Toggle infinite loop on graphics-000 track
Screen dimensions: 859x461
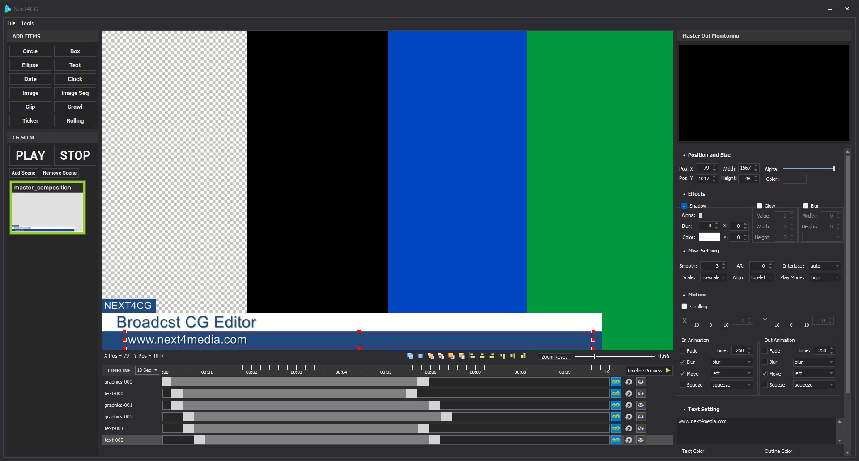pyautogui.click(x=616, y=382)
